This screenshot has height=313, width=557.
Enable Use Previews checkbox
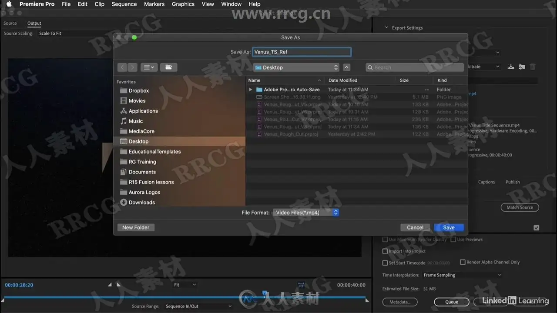(x=453, y=240)
